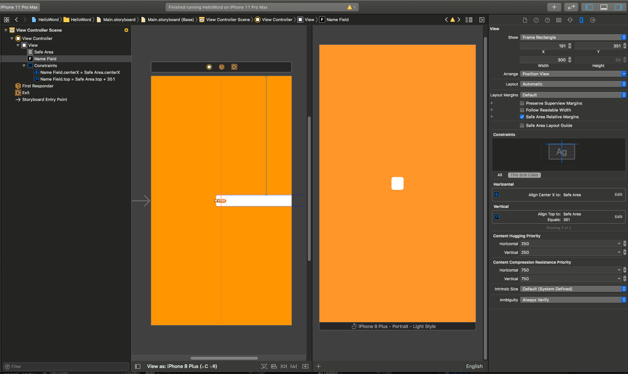628x374 pixels.
Task: Collapse the Constraints tree node
Action: click(24, 66)
